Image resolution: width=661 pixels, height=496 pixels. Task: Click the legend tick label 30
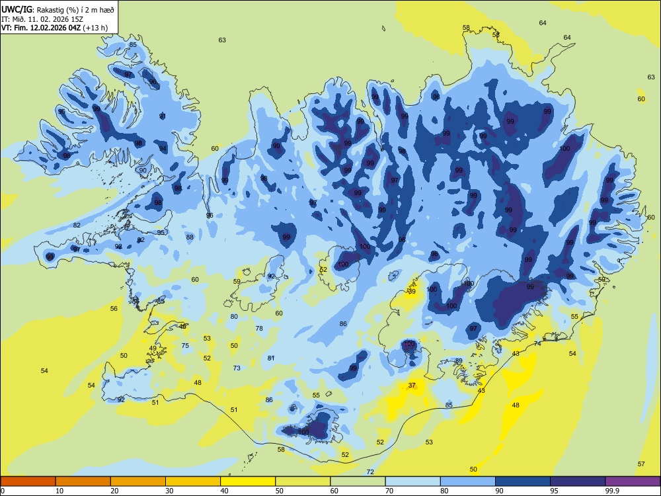point(169,491)
